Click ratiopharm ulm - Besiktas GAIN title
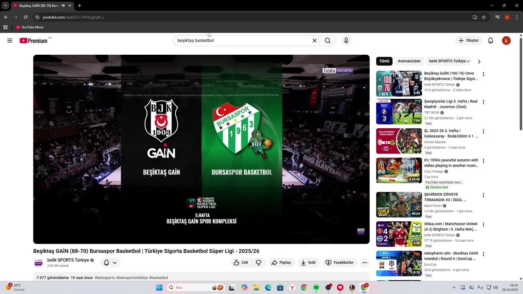This screenshot has width=523, height=294. pyautogui.click(x=451, y=256)
